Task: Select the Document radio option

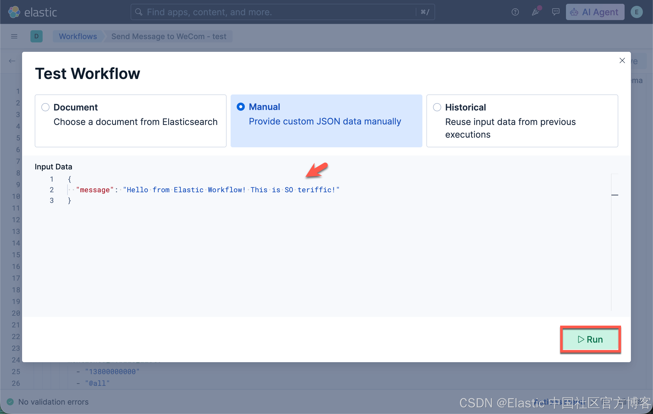Action: click(45, 107)
